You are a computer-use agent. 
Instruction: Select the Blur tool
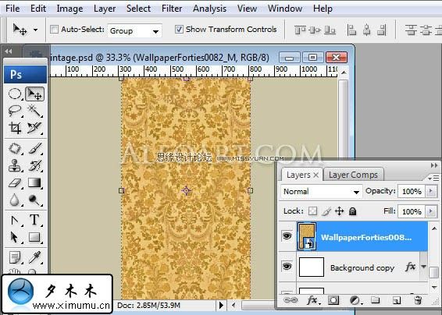[x=15, y=200]
